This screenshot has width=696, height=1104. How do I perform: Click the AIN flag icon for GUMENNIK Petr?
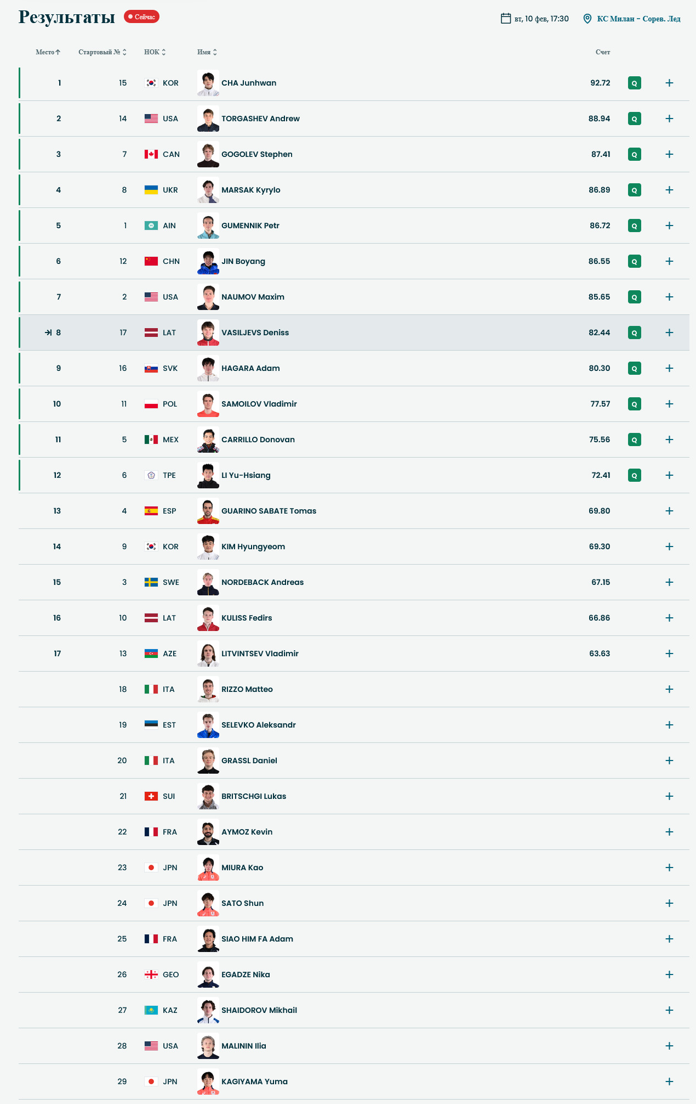(151, 226)
